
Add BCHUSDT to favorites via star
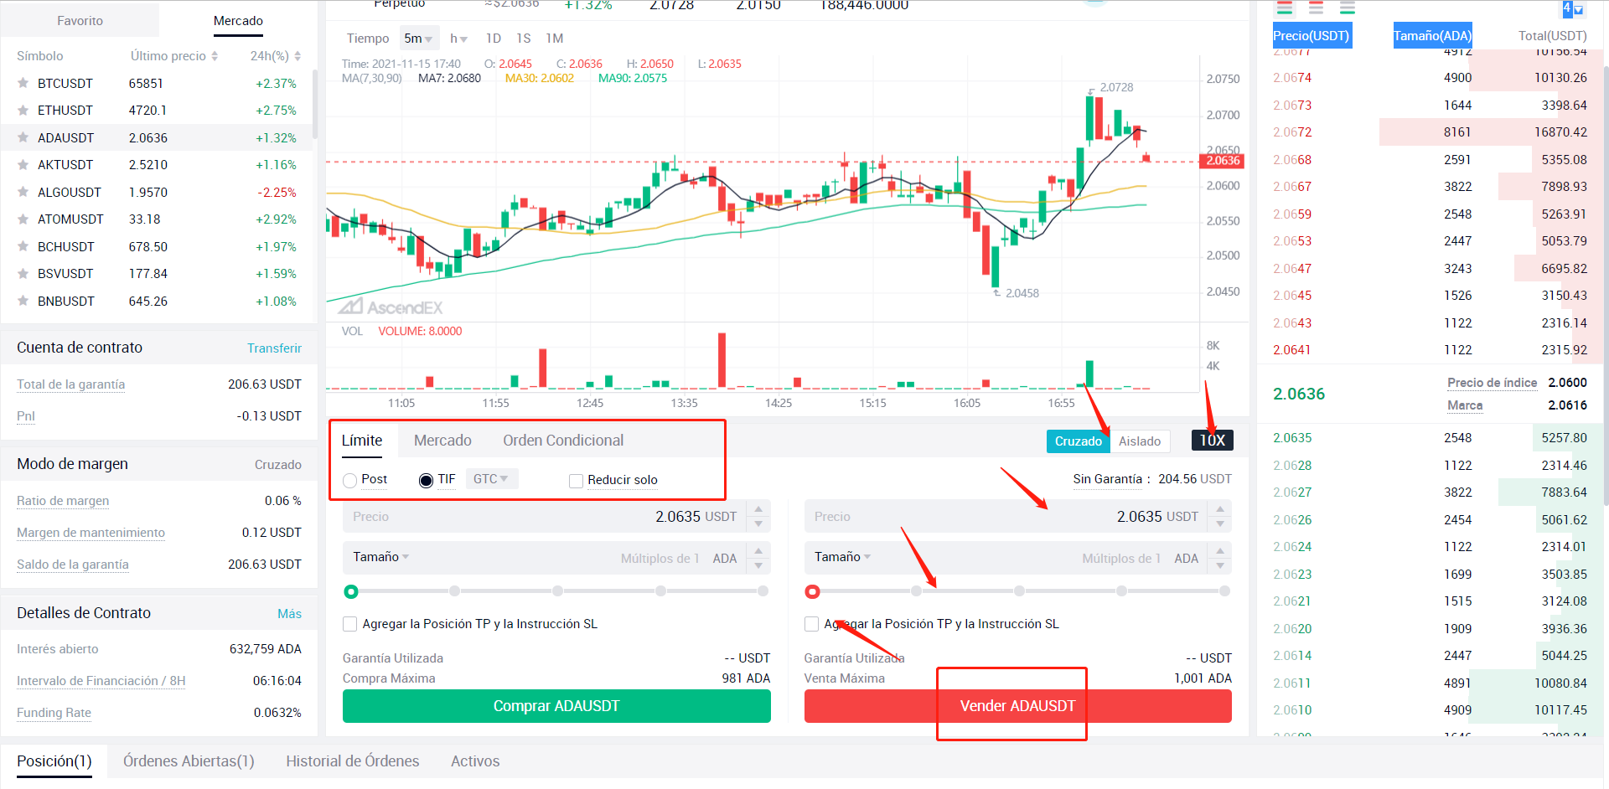[23, 247]
